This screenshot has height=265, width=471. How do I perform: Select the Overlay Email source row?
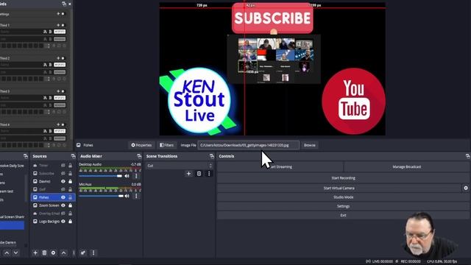(x=53, y=213)
